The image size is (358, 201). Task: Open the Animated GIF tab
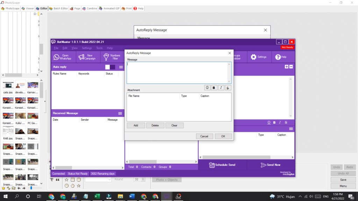click(109, 8)
